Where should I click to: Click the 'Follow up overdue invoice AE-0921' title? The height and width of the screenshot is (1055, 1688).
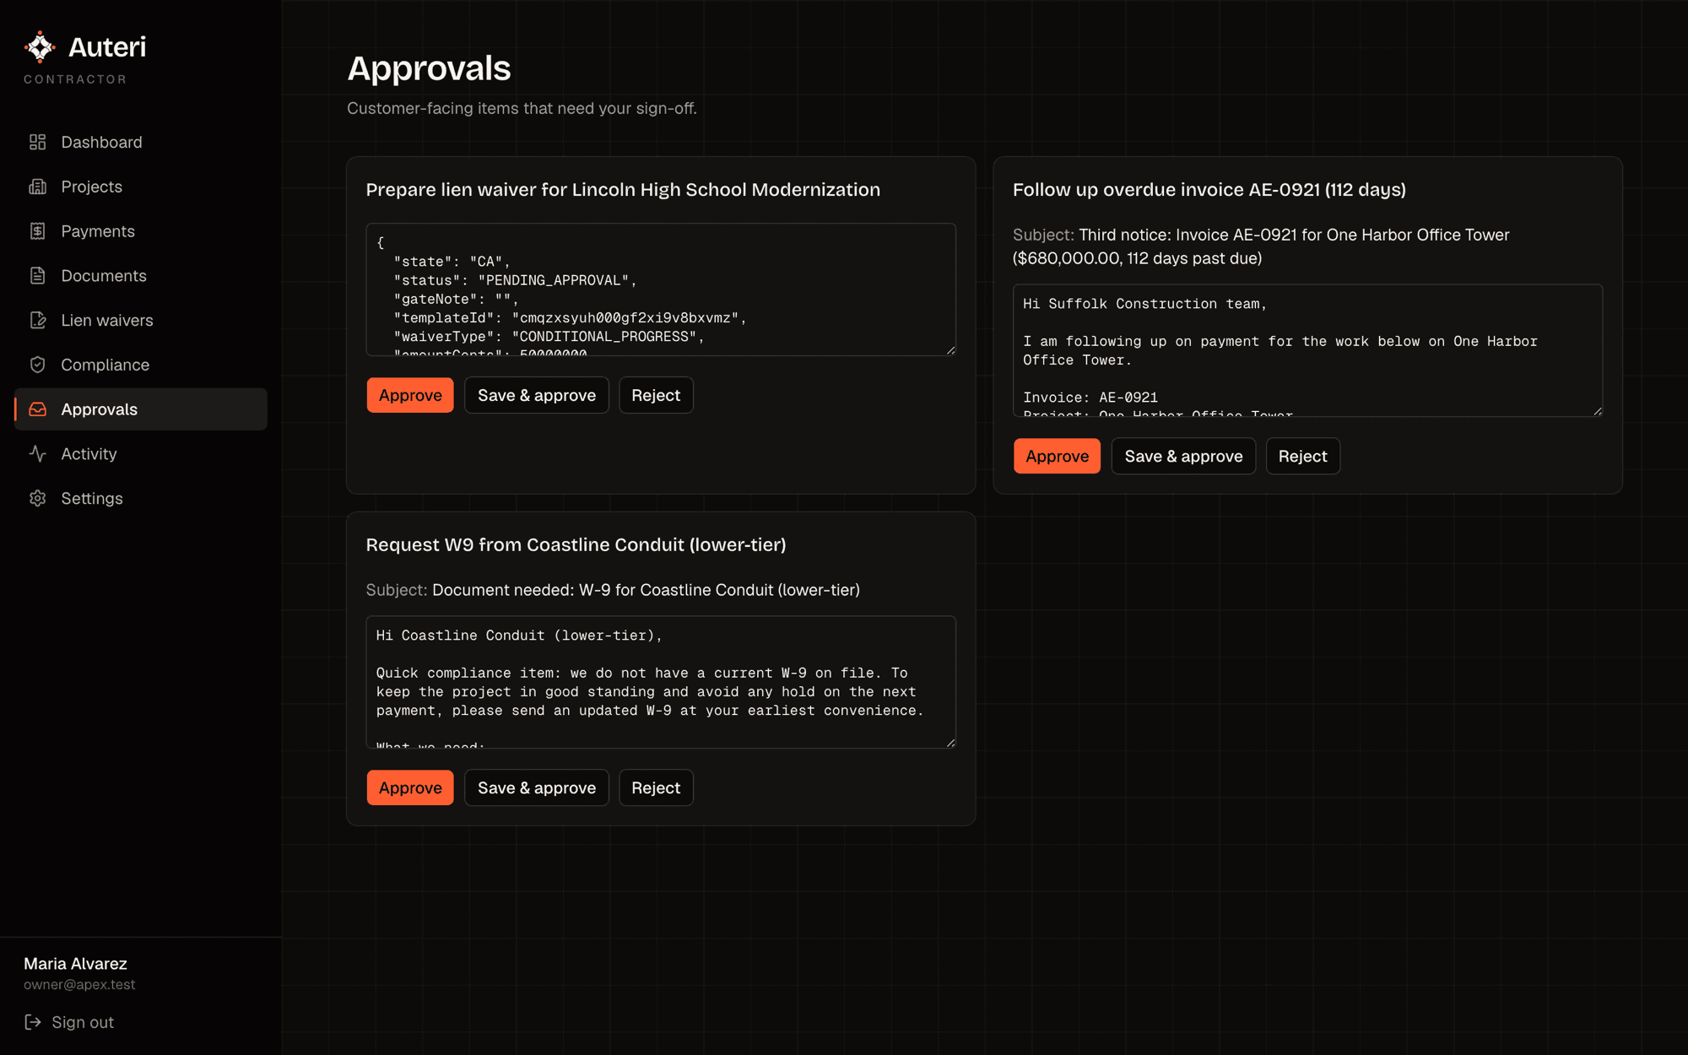(x=1209, y=190)
